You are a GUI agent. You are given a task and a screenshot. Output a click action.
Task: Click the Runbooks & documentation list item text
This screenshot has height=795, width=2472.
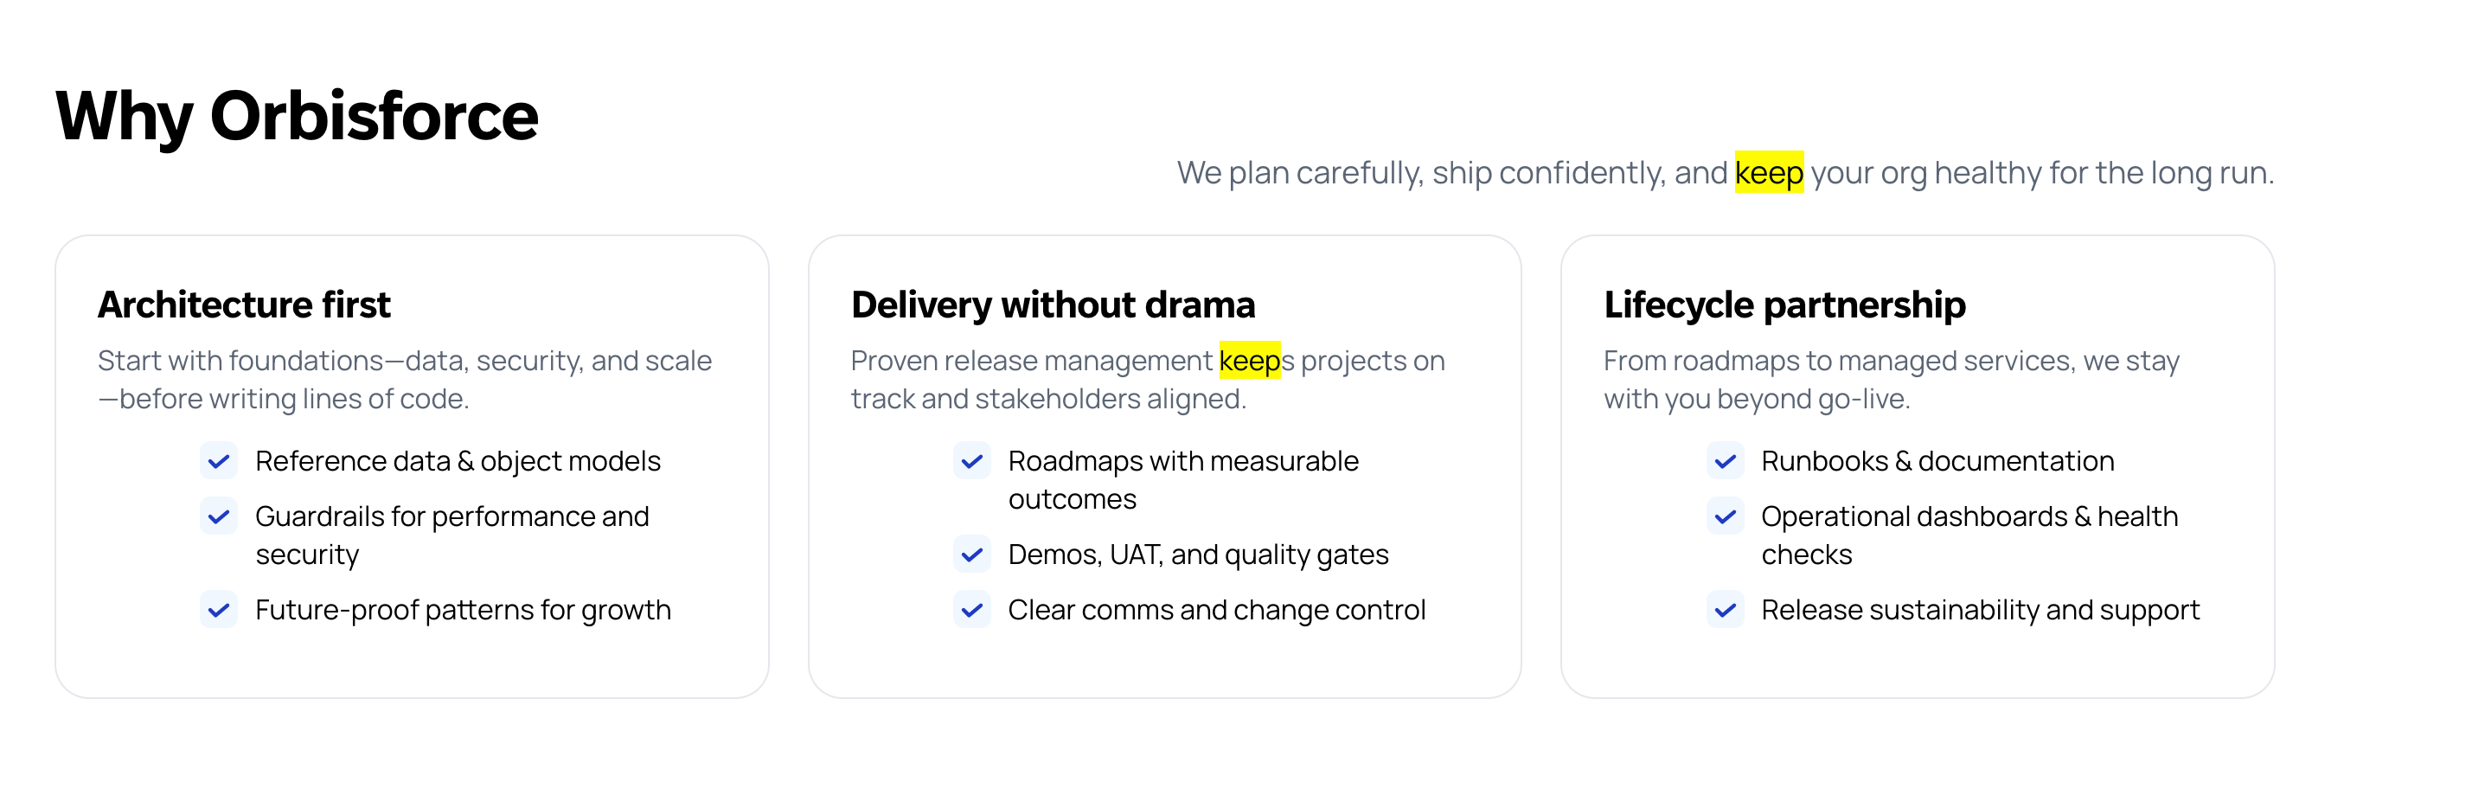1937,462
